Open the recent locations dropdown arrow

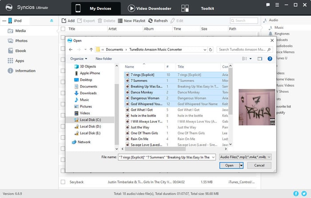point(85,50)
